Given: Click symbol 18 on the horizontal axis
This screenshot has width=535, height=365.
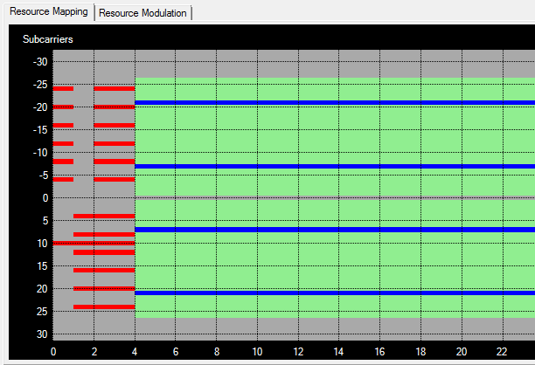Looking at the screenshot, I should coord(420,352).
